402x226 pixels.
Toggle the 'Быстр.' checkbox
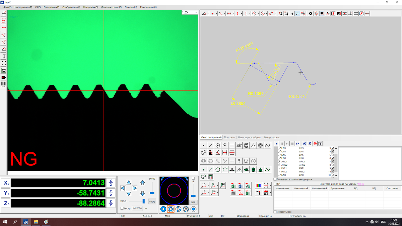(x=122, y=208)
